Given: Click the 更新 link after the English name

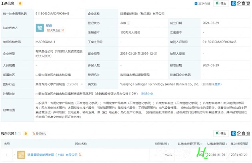Looking at the screenshot, I should tap(218, 84).
